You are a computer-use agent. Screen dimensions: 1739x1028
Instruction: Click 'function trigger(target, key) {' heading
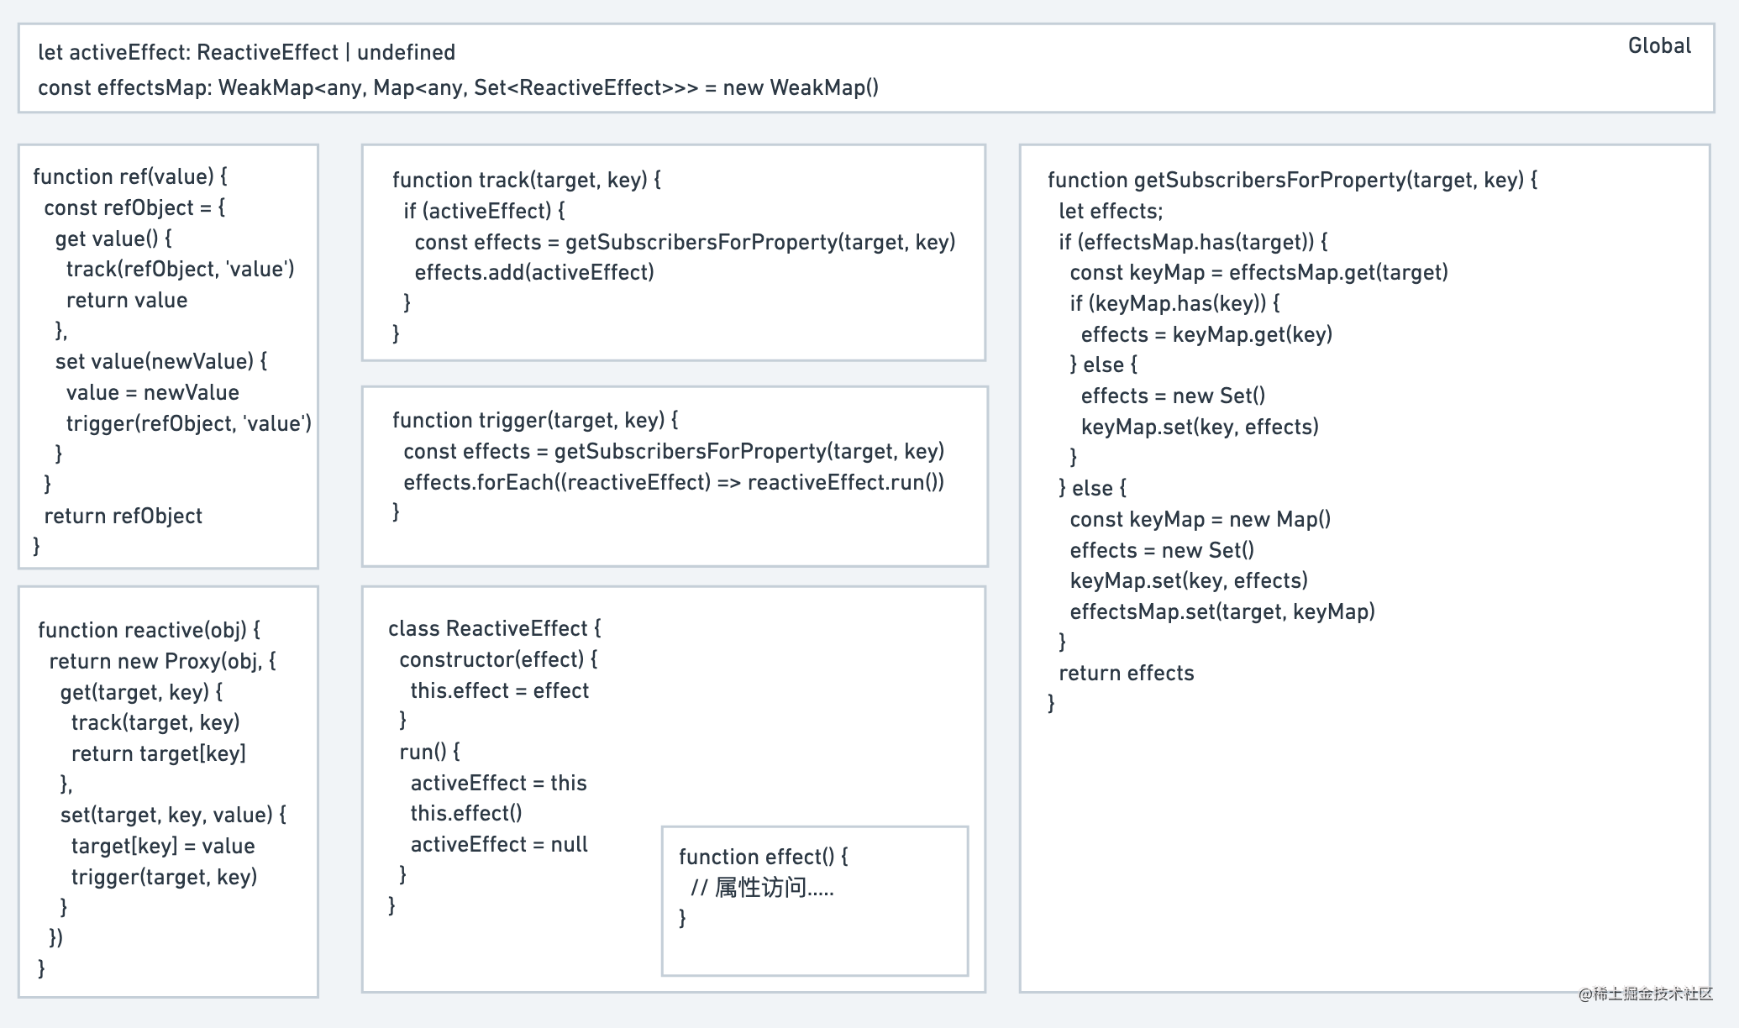(x=534, y=420)
